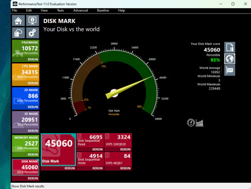Open the Home dashboard icon

(18, 21)
